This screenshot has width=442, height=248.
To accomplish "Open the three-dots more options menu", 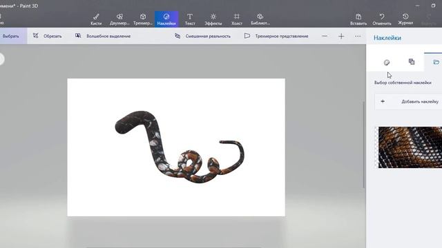I will tap(358, 36).
